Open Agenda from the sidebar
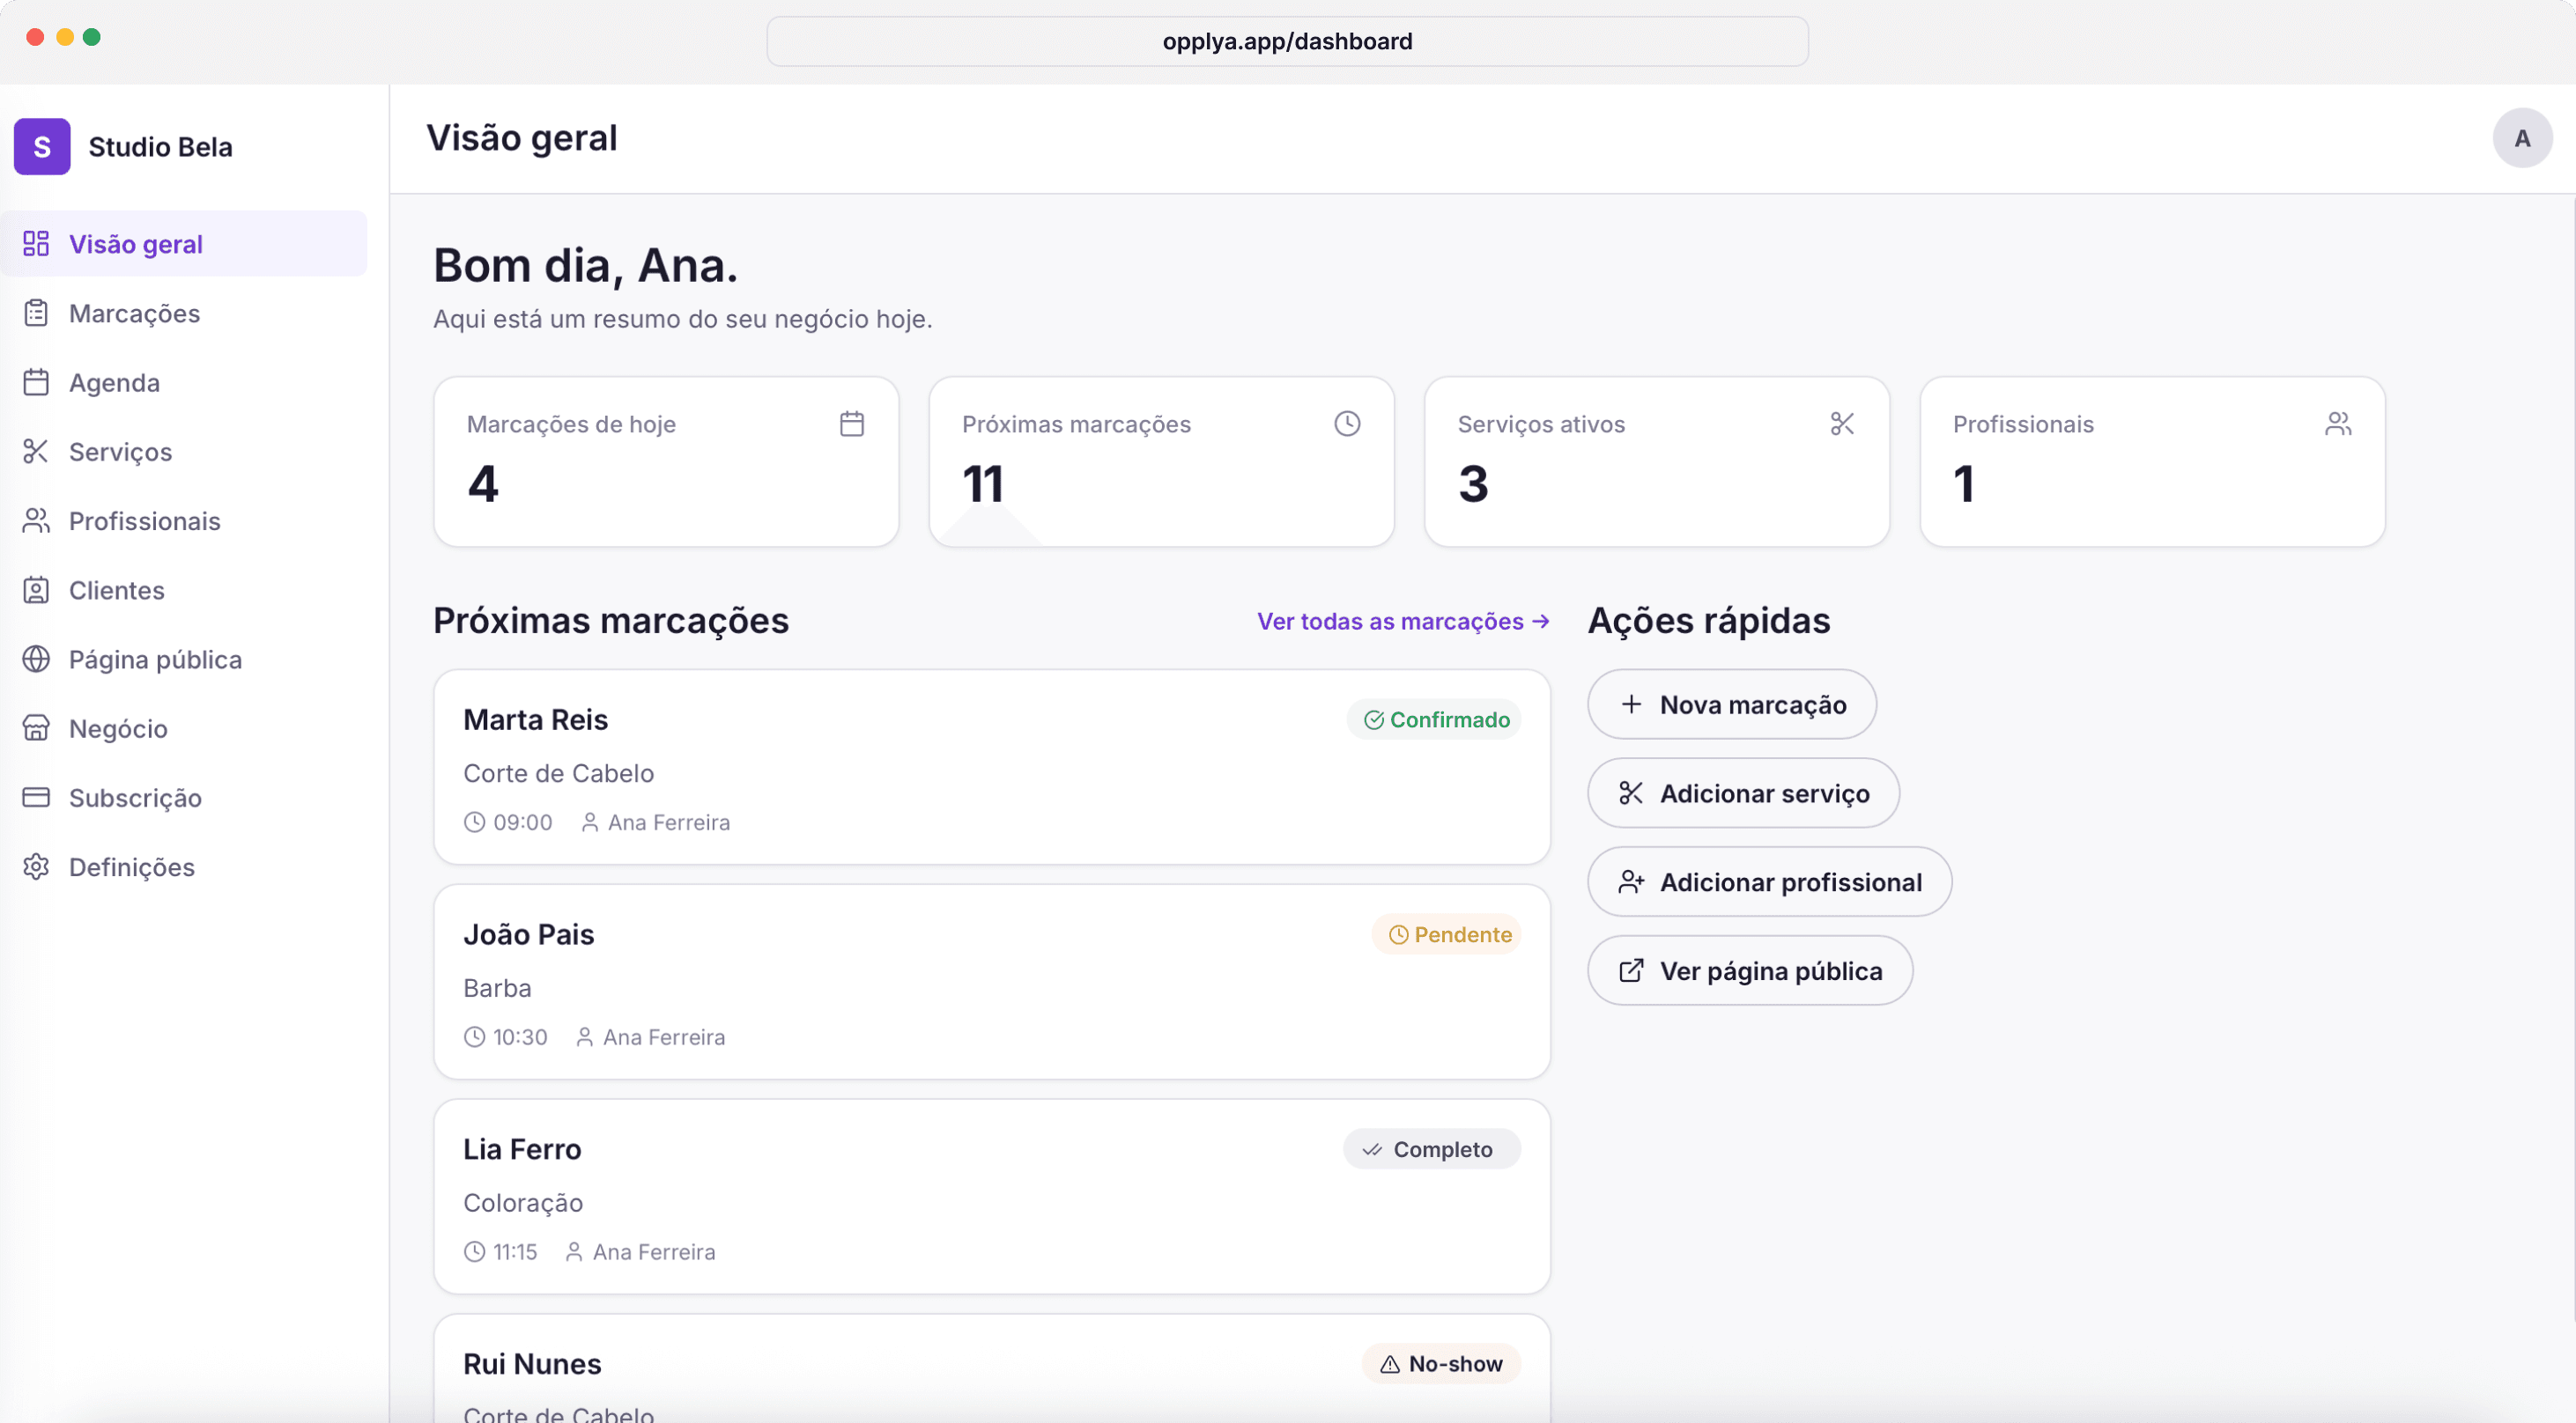 coord(184,383)
